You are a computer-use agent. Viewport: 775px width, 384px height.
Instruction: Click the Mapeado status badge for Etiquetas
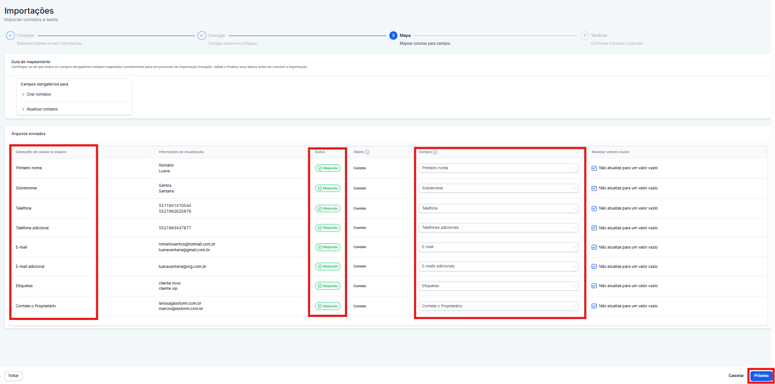pos(328,286)
